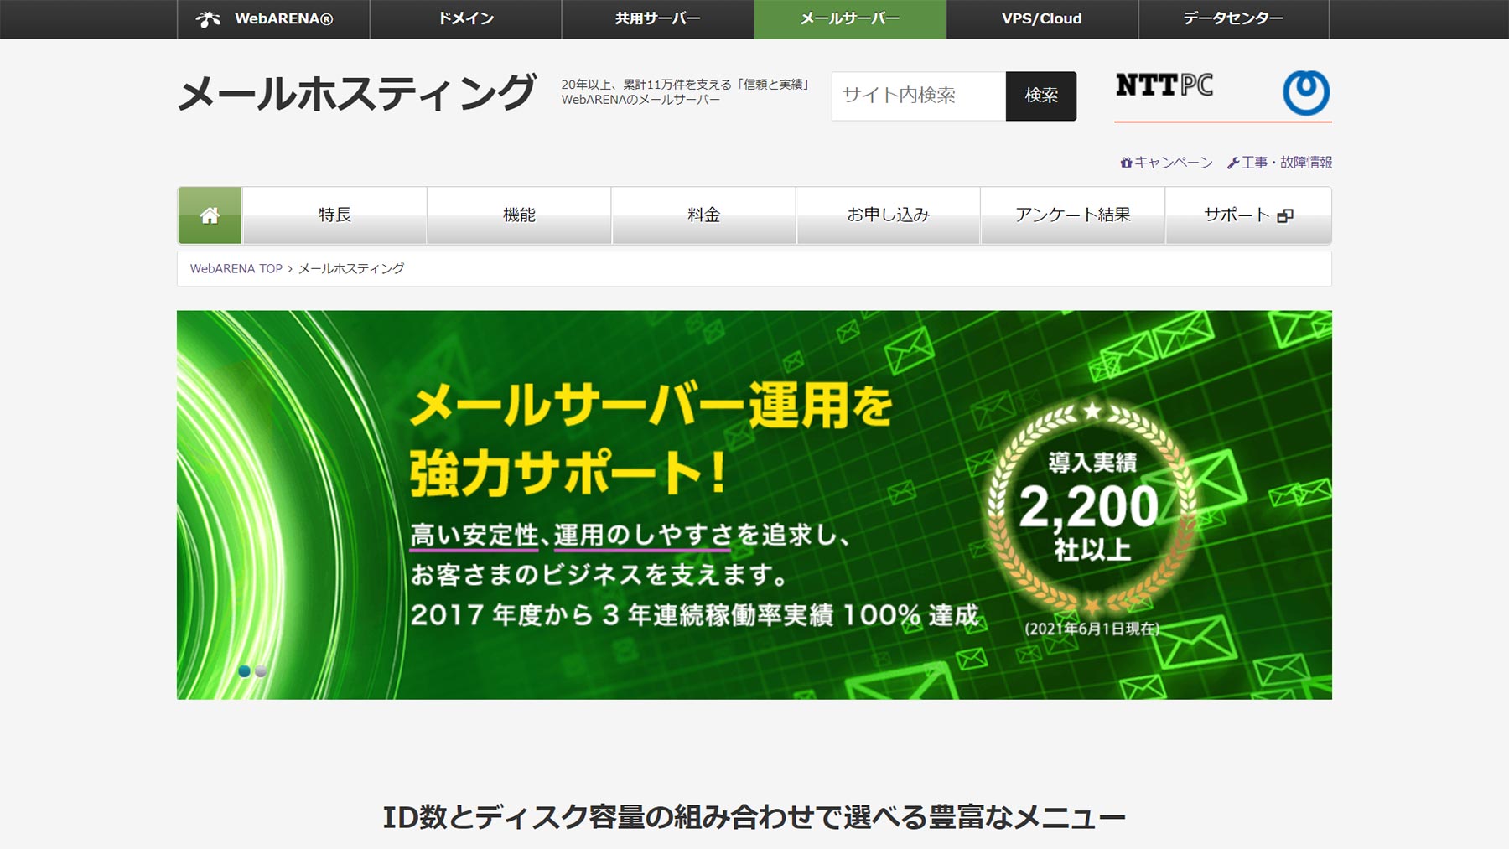This screenshot has height=849, width=1509.
Task: Click the WebARENA TOP breadcrumb link
Action: (237, 268)
